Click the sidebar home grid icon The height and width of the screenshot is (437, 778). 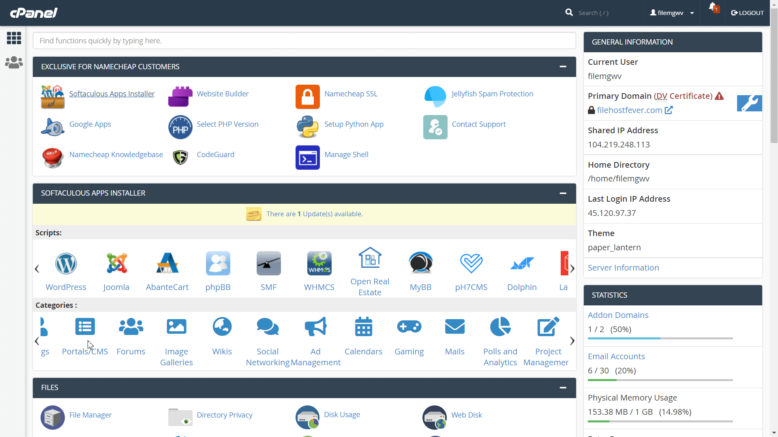pos(14,38)
